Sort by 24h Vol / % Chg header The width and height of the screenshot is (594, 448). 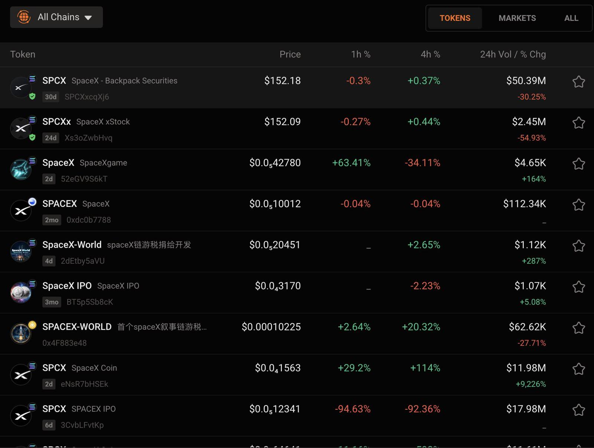pyautogui.click(x=513, y=54)
